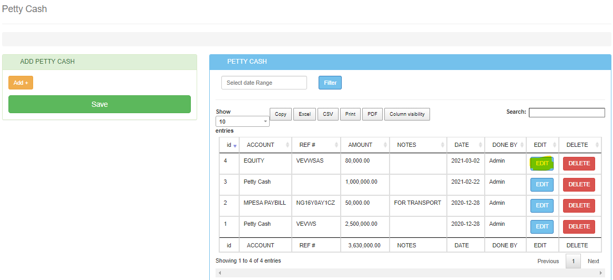The width and height of the screenshot is (613, 280).
Task: Click the Select date Range field
Action: 264,83
